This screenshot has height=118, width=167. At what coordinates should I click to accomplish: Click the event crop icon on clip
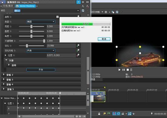click(97, 93)
